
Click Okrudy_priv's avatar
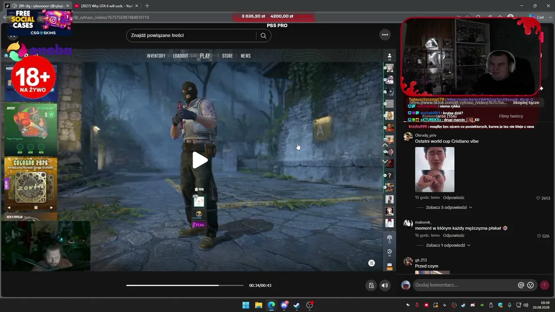pos(408,137)
